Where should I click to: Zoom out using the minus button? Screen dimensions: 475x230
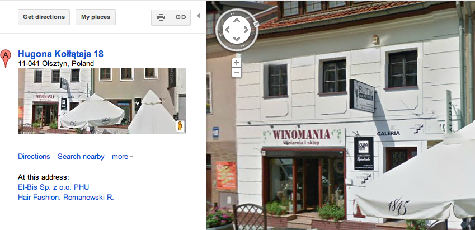pyautogui.click(x=237, y=72)
